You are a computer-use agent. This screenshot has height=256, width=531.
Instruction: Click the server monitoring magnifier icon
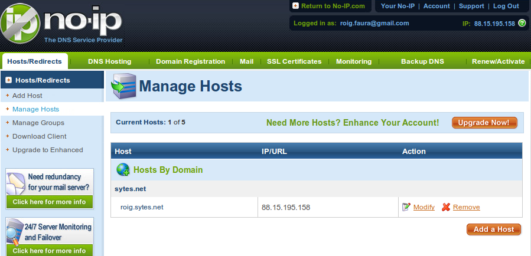coord(15,233)
